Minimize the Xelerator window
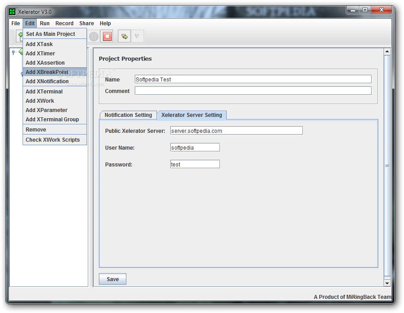This screenshot has width=404, height=313. coord(353,10)
